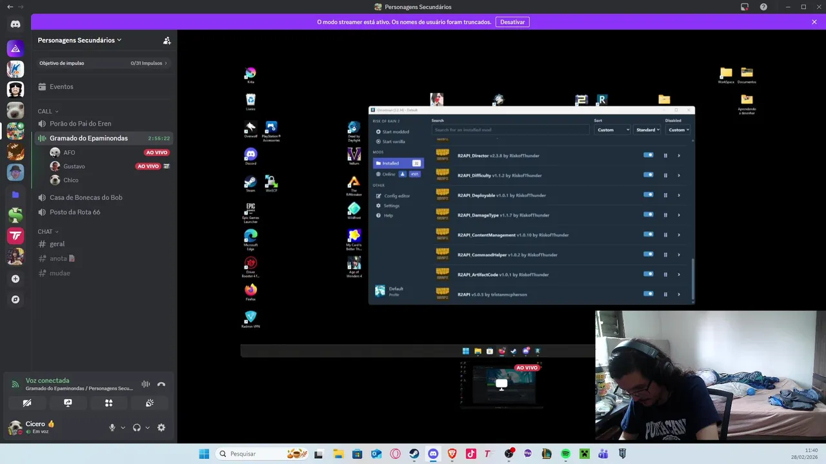This screenshot has width=826, height=464.
Task: Click the share screen icon in voice panel
Action: tap(68, 403)
